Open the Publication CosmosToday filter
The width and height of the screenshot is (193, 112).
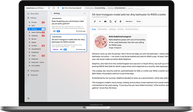click(95, 8)
